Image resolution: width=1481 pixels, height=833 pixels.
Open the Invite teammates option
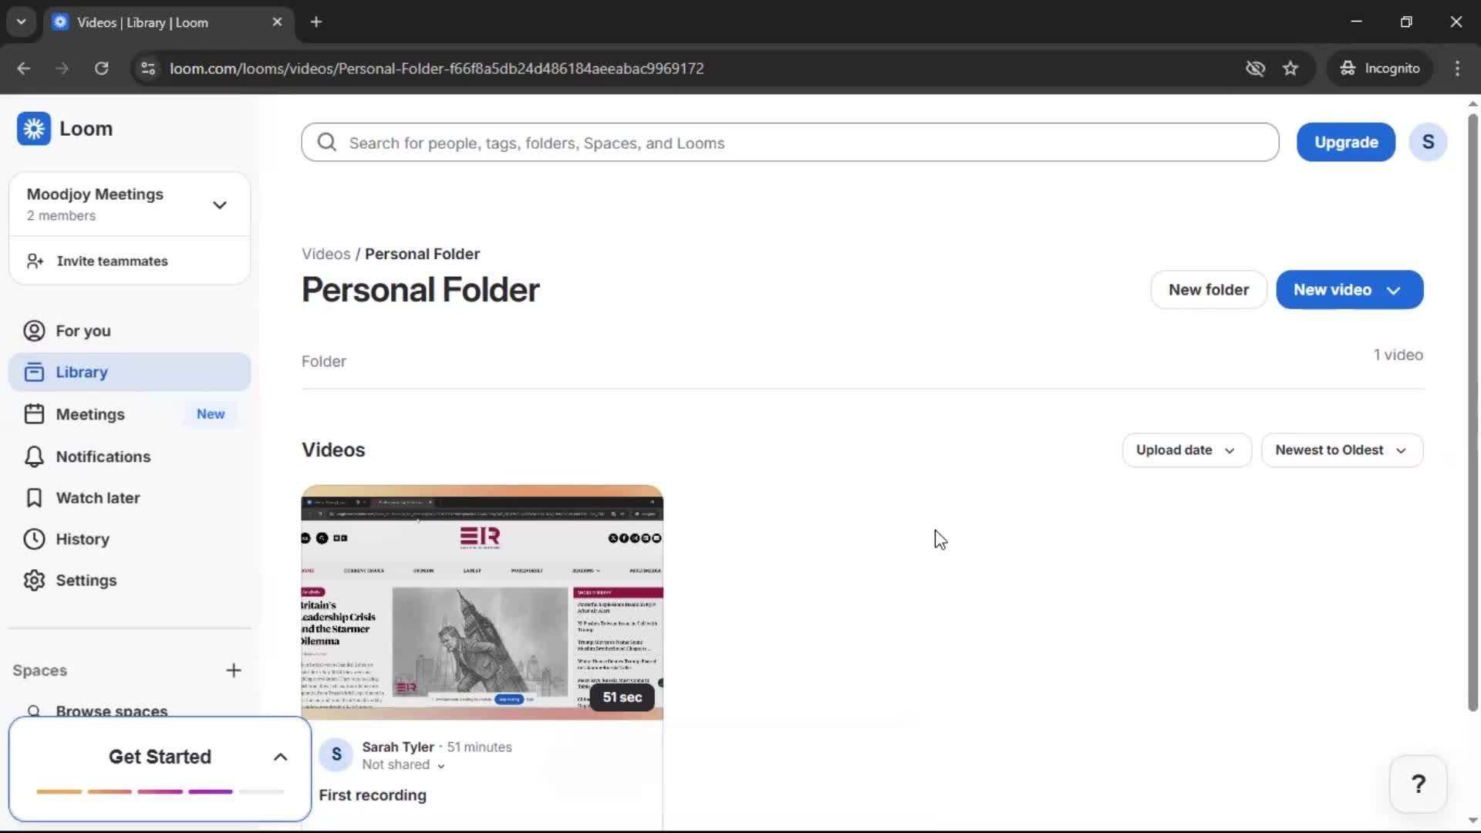[113, 261]
